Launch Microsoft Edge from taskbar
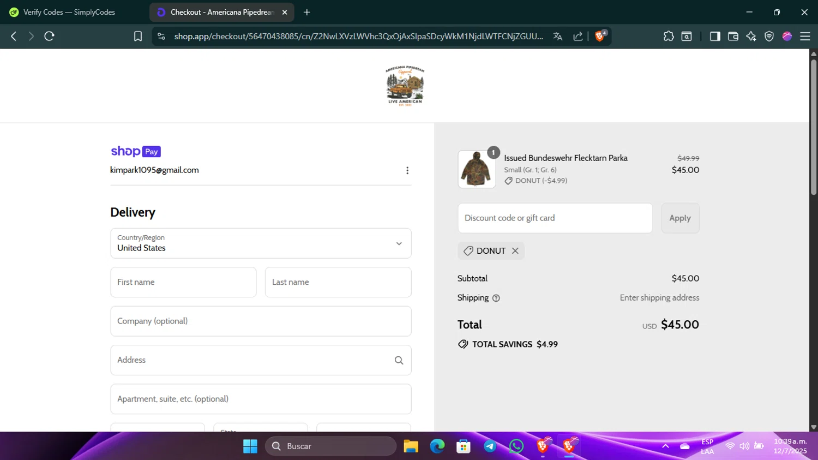Screen dimensions: 818x460 437,446
